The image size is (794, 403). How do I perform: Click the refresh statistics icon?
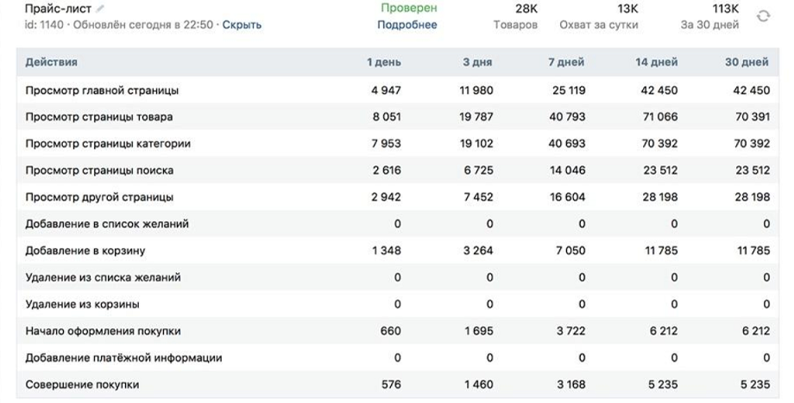click(x=763, y=16)
